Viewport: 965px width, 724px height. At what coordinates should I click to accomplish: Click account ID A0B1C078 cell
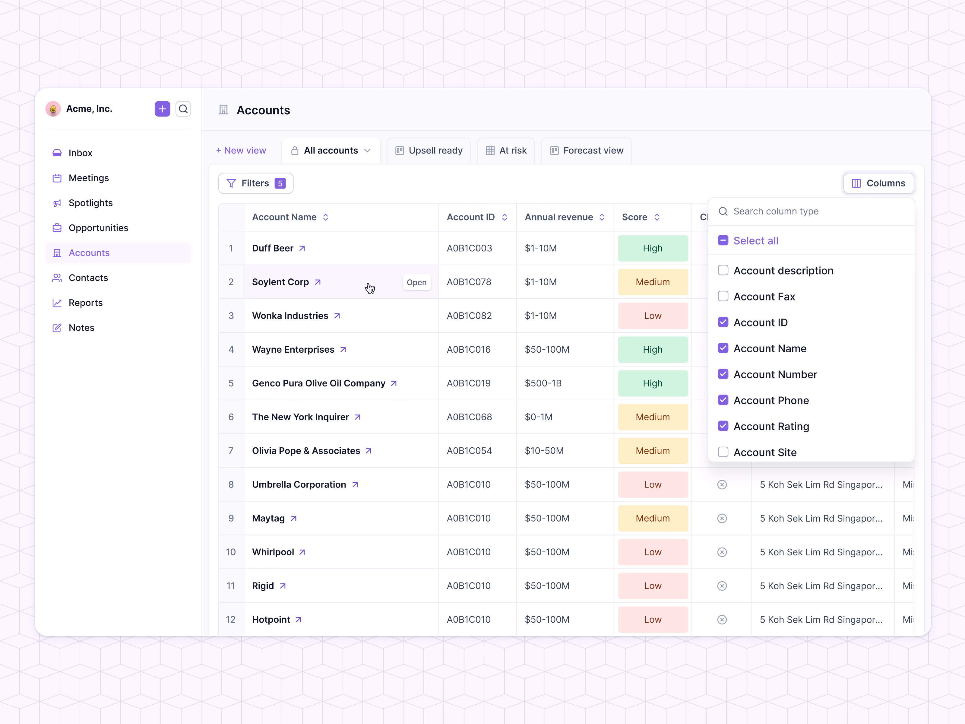477,282
